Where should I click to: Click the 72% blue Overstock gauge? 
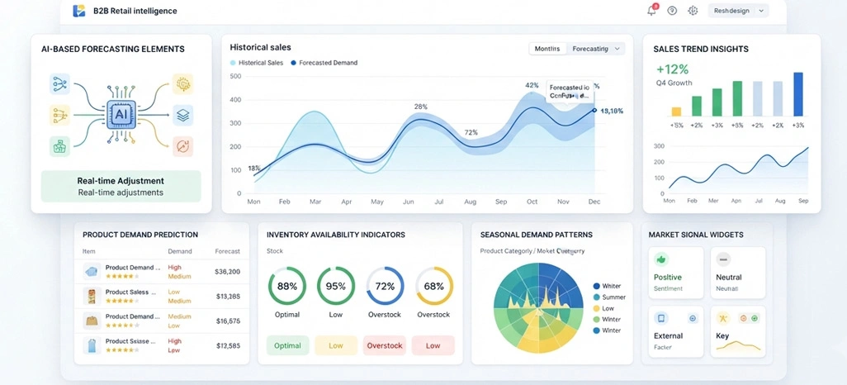coord(385,286)
